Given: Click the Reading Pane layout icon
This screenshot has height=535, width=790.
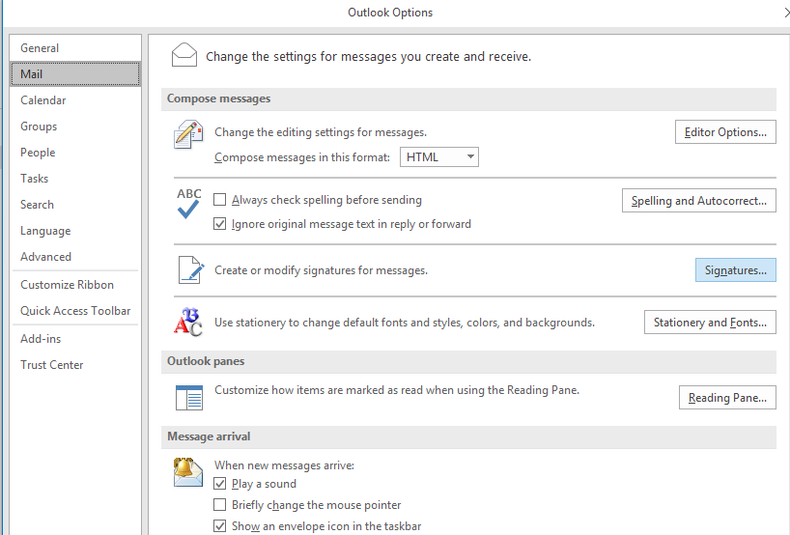Looking at the screenshot, I should [189, 398].
